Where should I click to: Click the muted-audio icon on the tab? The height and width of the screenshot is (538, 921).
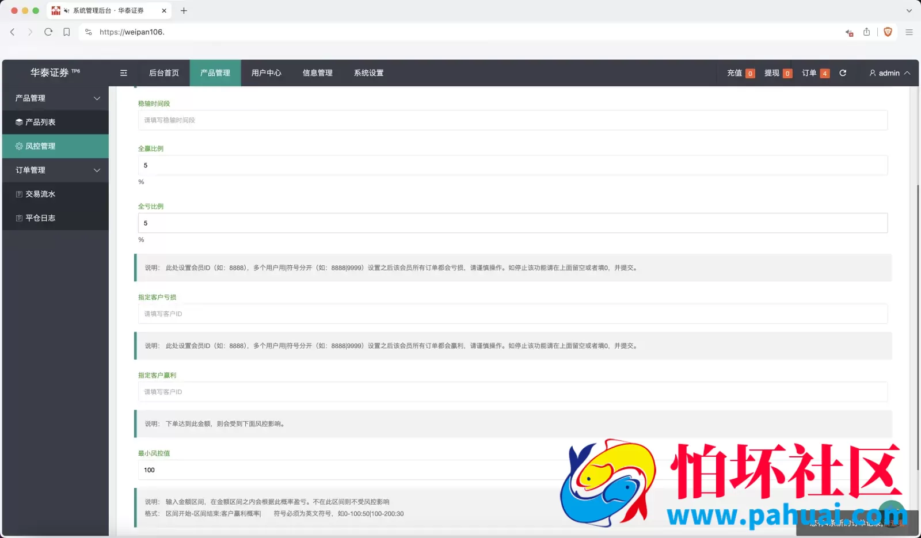(67, 11)
